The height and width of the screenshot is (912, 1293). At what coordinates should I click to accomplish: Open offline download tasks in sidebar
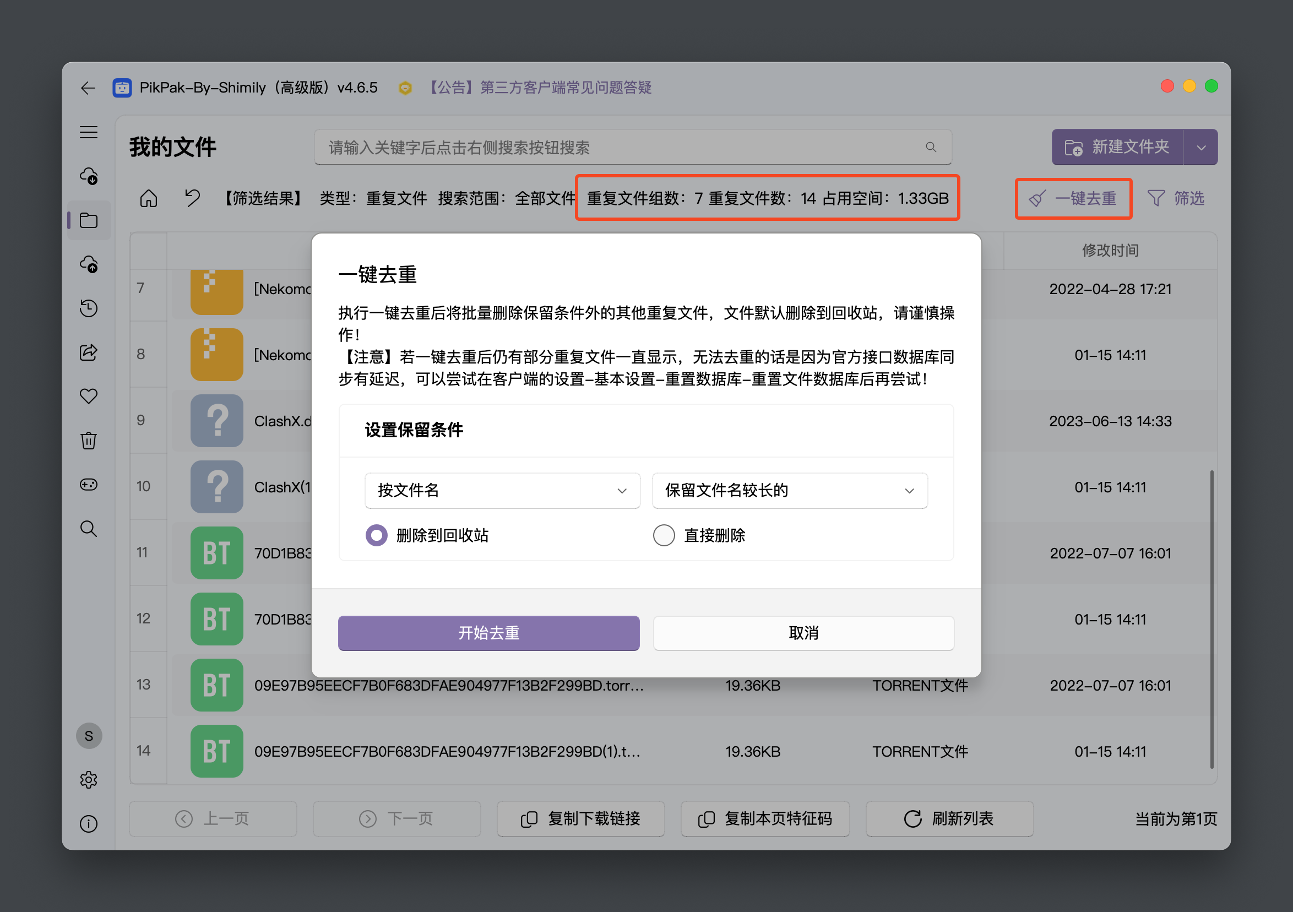[x=89, y=176]
